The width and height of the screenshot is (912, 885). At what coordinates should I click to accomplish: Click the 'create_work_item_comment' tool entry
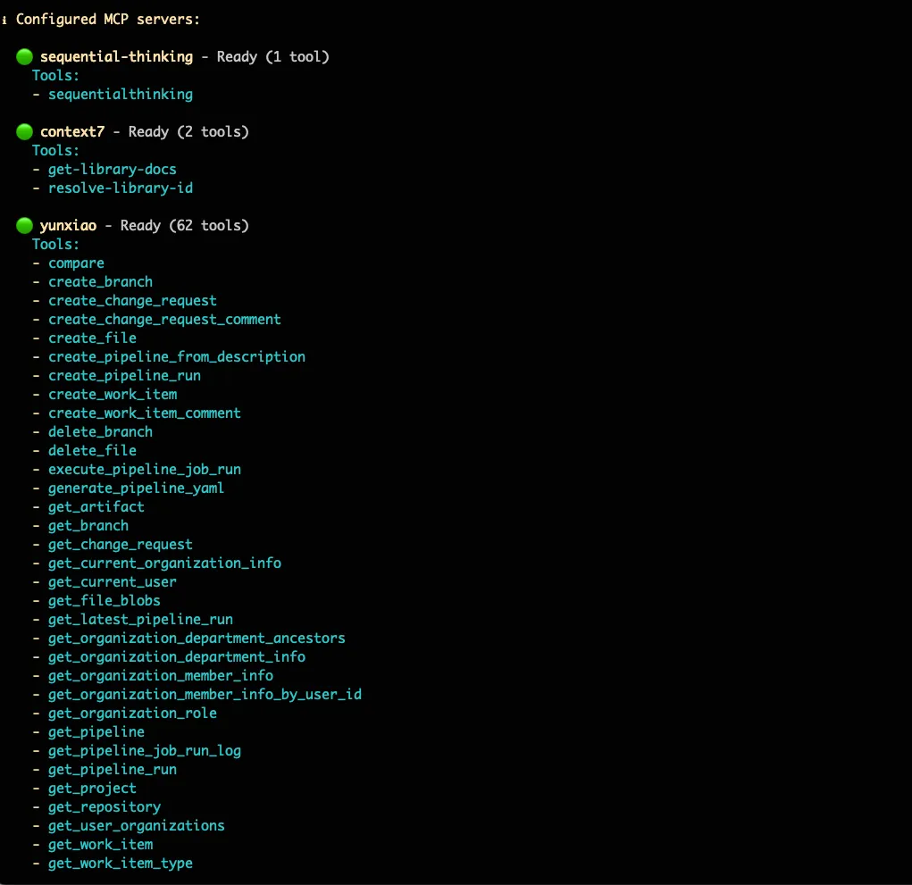click(144, 413)
